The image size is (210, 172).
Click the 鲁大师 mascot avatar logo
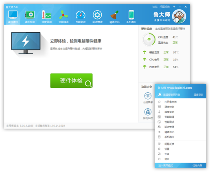click(x=179, y=16)
